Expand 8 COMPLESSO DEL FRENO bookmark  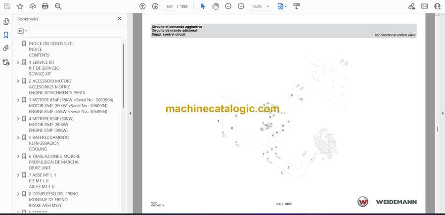[x=18, y=194]
